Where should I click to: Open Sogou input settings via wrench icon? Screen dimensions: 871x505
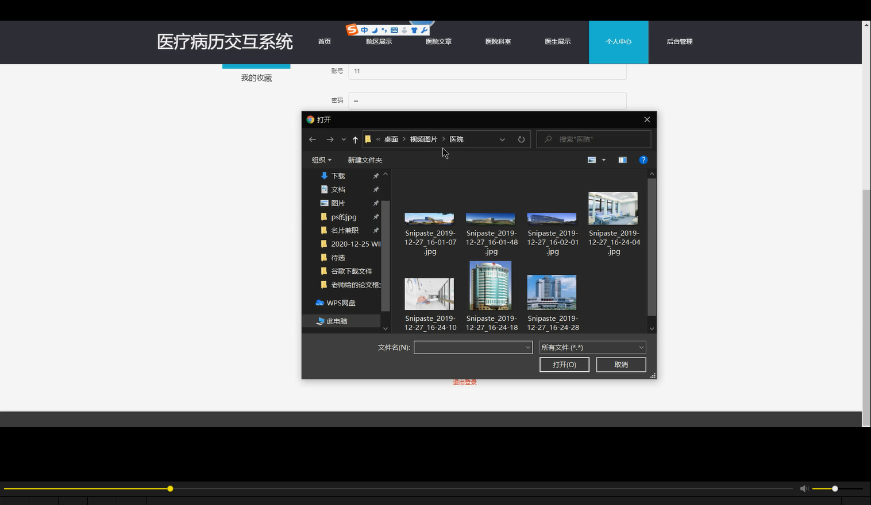point(424,29)
